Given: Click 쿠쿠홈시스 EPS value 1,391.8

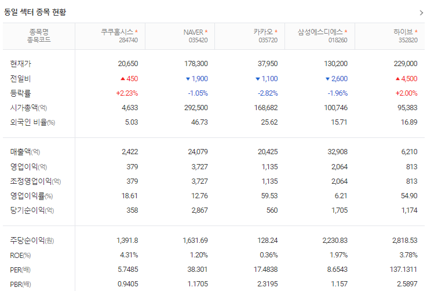Looking at the screenshot, I should [127, 241].
